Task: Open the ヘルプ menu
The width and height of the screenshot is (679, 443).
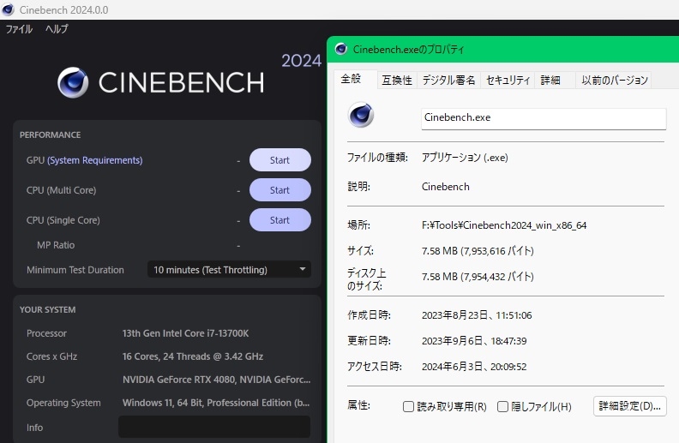Action: pyautogui.click(x=57, y=29)
